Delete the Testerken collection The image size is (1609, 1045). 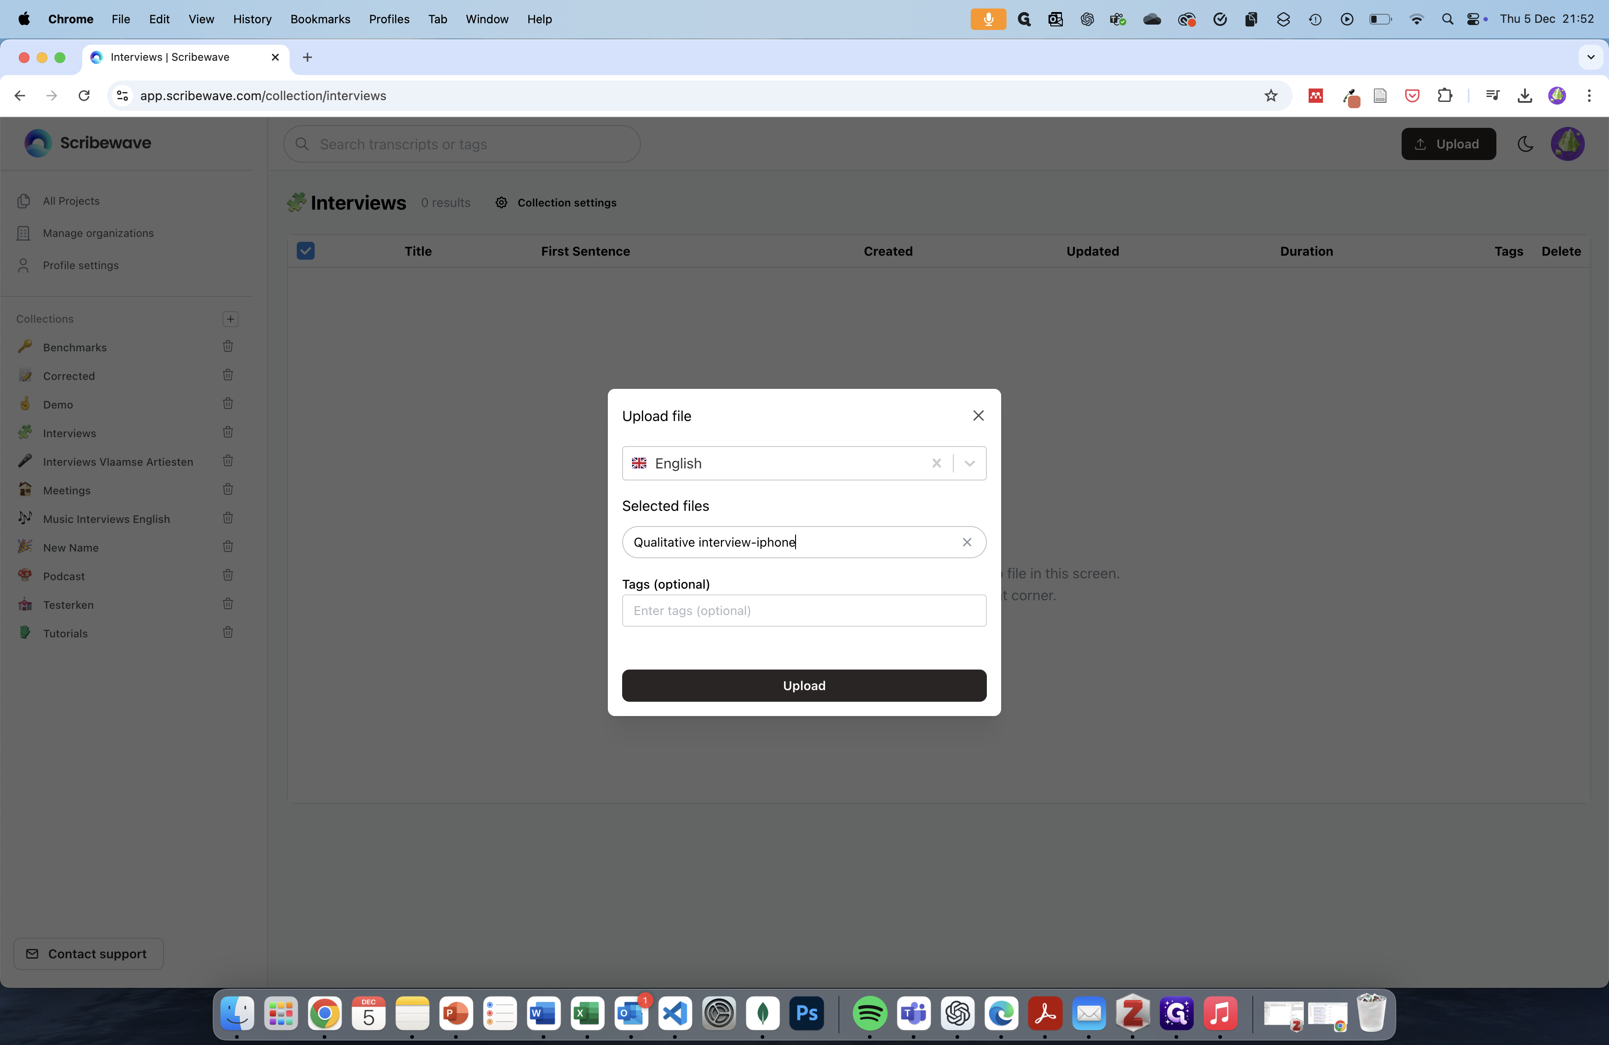[x=228, y=603]
